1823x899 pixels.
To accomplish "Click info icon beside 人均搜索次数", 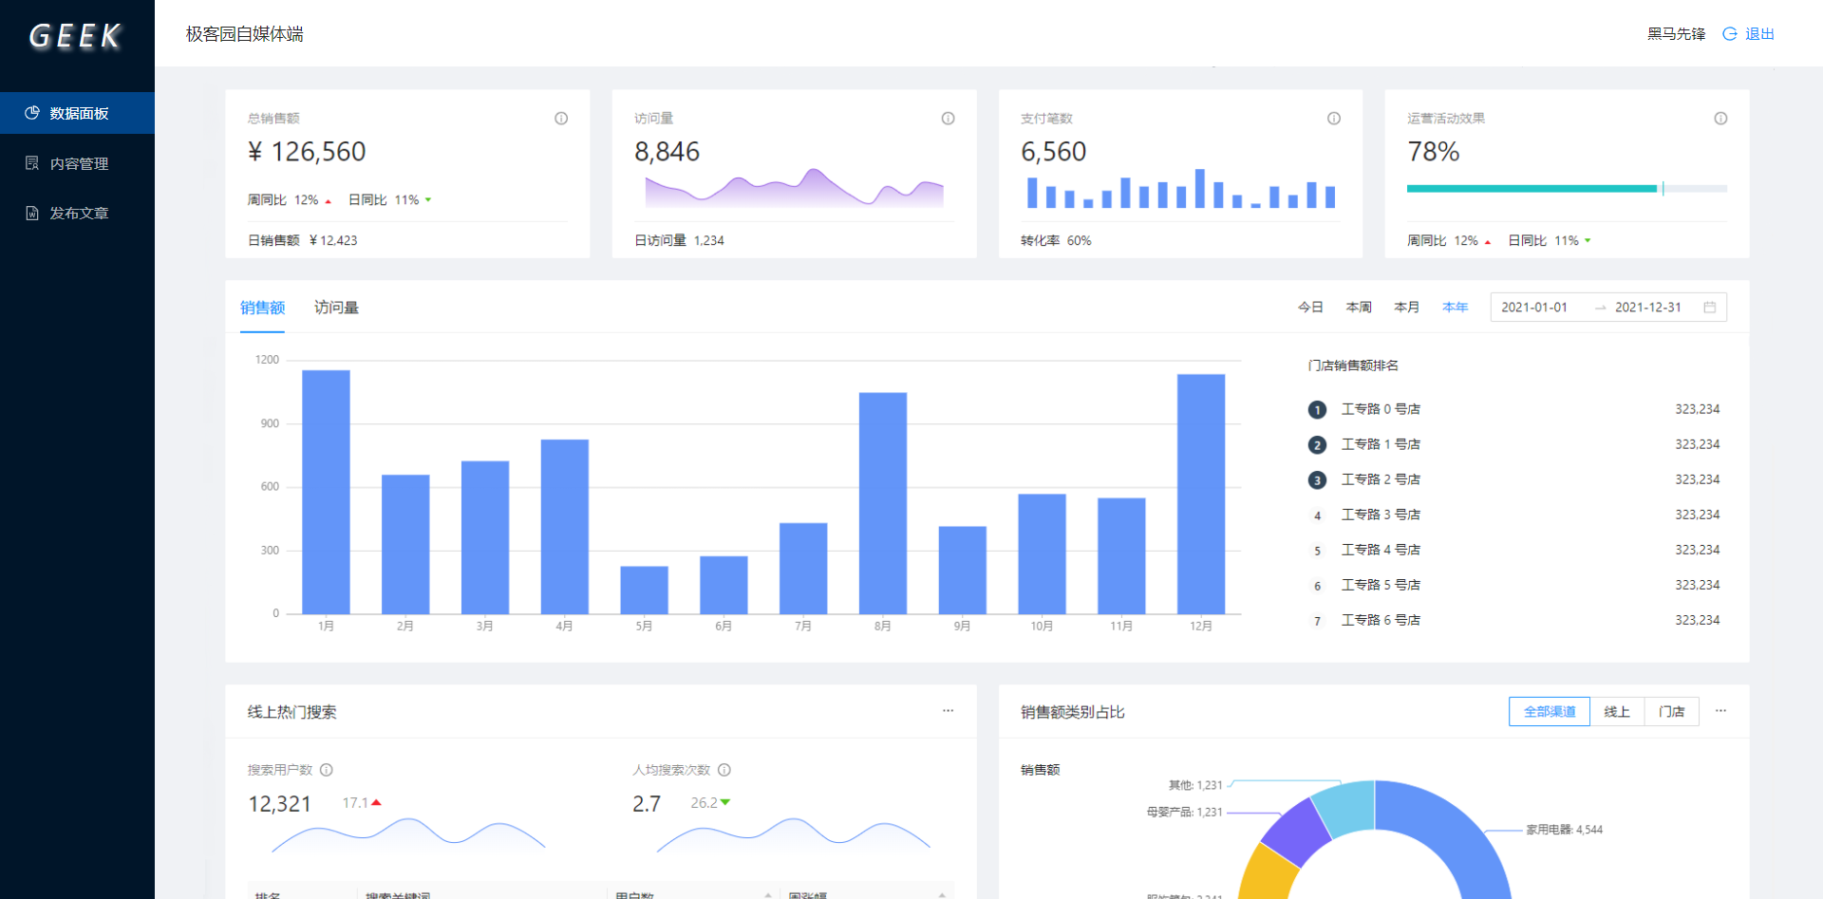I will point(724,770).
